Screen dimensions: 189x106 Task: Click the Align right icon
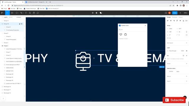point(174,21)
